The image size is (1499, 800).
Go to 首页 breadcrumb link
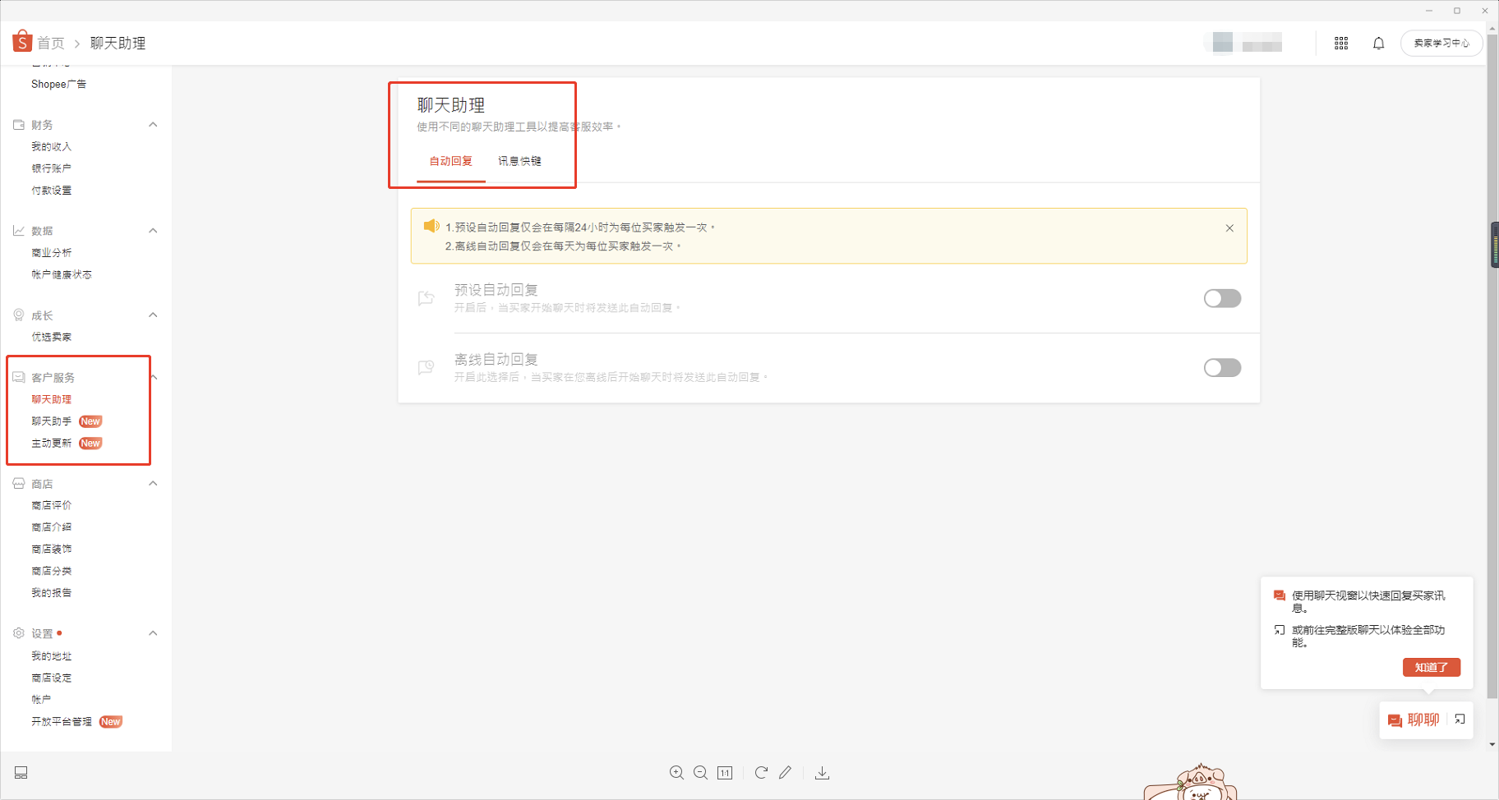pyautogui.click(x=51, y=43)
